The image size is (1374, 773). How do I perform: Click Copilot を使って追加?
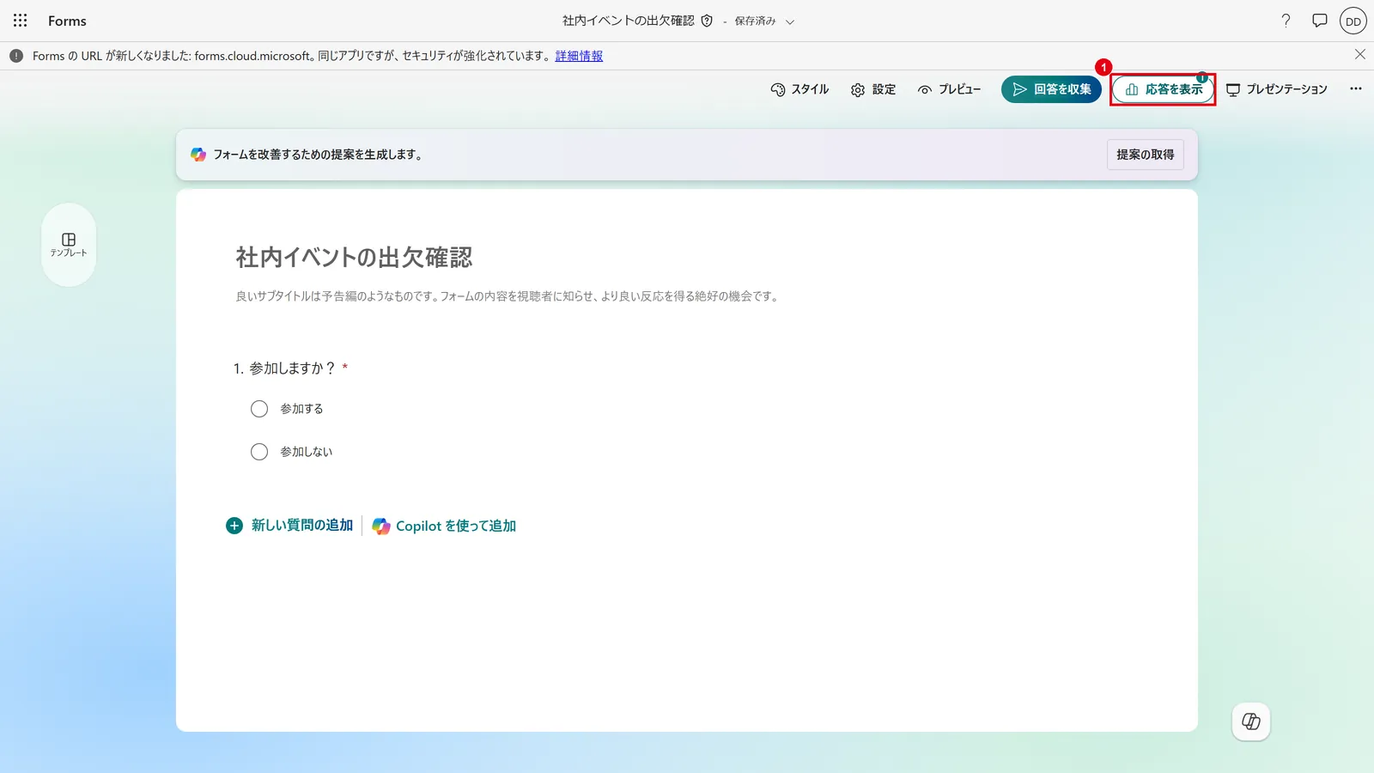(444, 526)
